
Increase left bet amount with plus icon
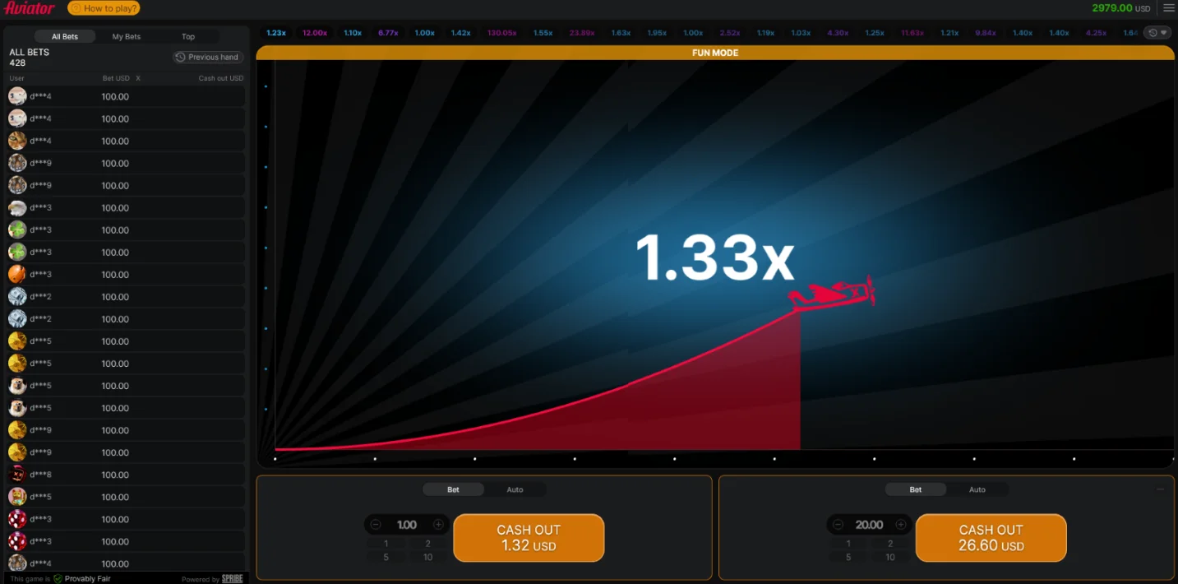click(438, 525)
